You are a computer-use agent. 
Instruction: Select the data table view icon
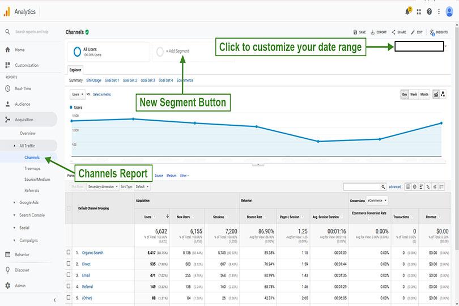(408, 187)
